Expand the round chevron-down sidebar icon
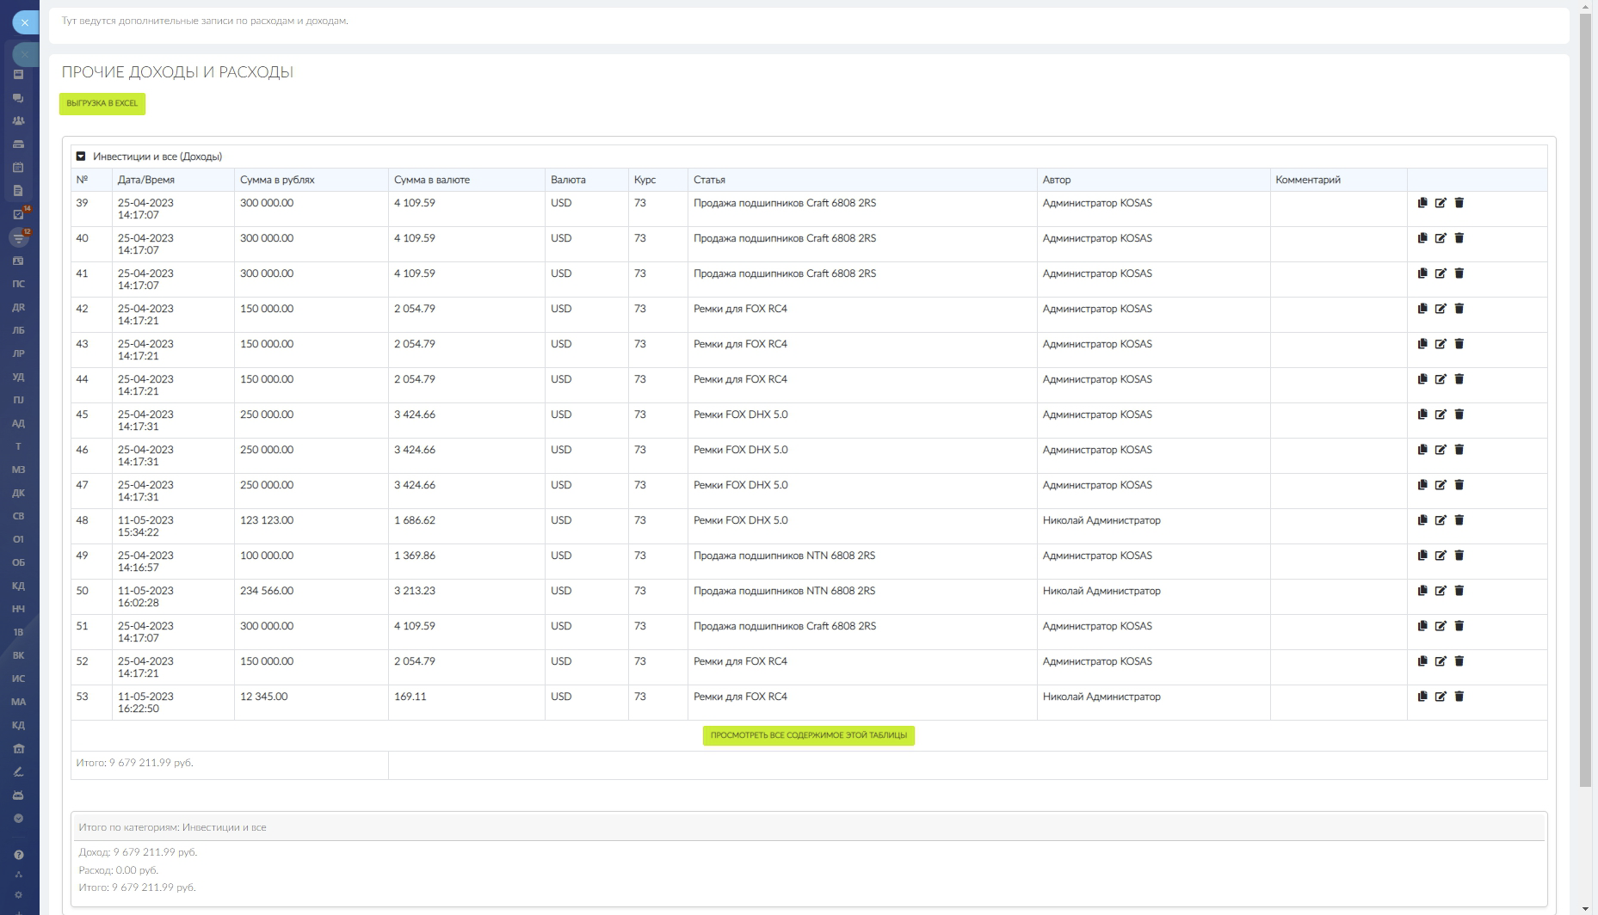The image size is (1598, 915). pos(18,819)
